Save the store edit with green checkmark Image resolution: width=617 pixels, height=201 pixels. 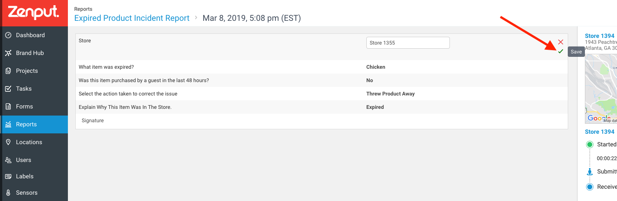click(x=560, y=52)
